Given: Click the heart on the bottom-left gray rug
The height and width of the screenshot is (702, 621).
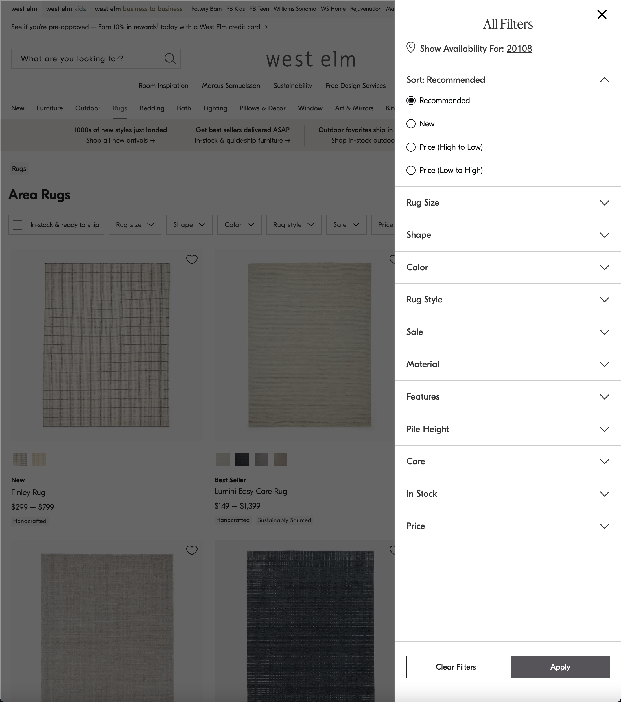Looking at the screenshot, I should pos(192,550).
